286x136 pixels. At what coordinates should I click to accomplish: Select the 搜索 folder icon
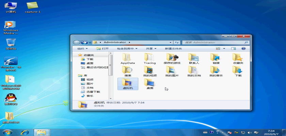pyautogui.click(x=128, y=70)
